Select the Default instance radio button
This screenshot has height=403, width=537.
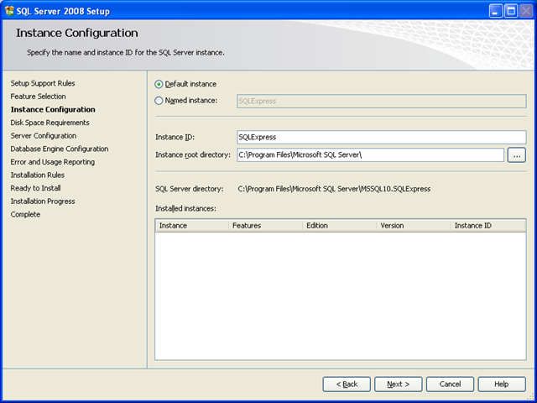coord(159,84)
